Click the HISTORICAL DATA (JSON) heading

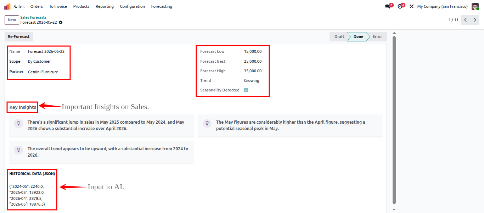(x=32, y=174)
